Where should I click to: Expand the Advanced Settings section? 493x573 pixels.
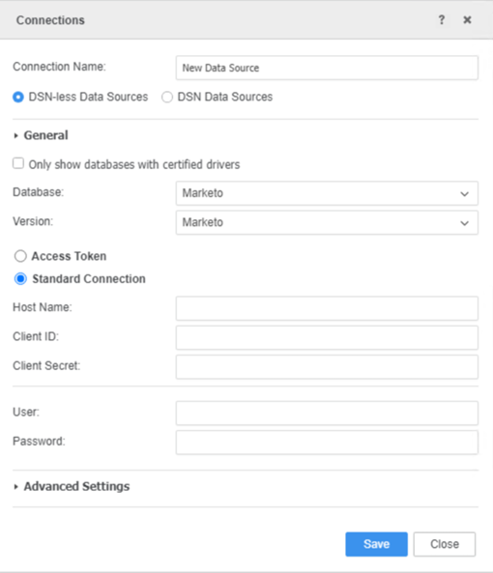15,487
